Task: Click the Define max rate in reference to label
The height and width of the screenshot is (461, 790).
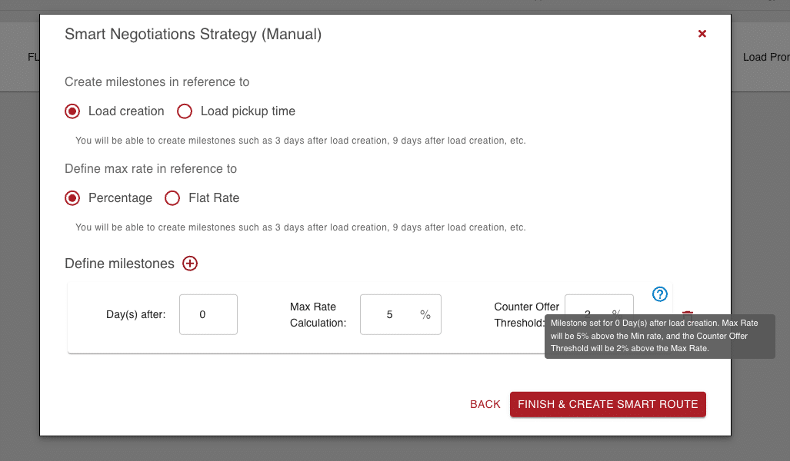Action: pyautogui.click(x=151, y=168)
